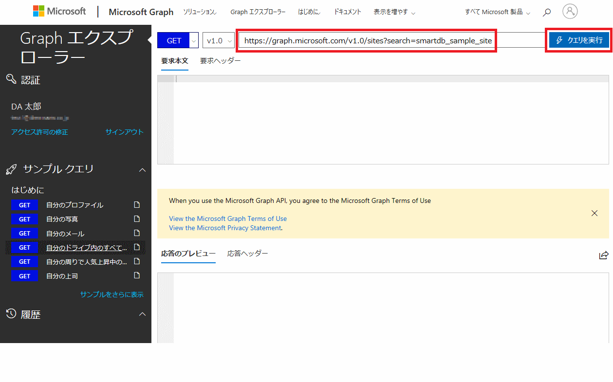This screenshot has height=382, width=613.
Task: Open View the Microsoft Graph Terms of Use
Action: [228, 218]
